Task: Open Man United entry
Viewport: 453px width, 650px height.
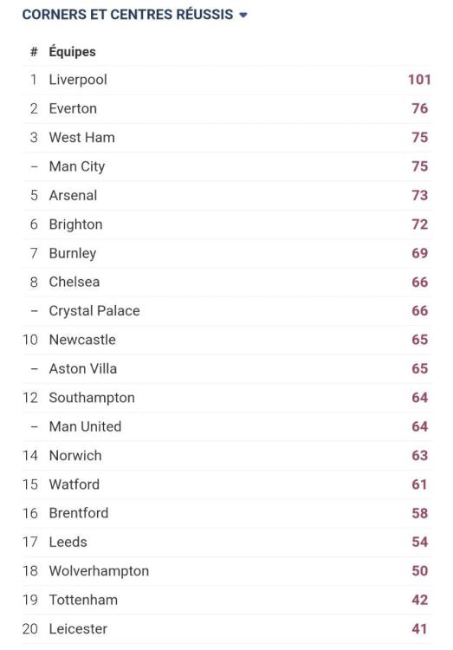Action: pyautogui.click(x=85, y=426)
